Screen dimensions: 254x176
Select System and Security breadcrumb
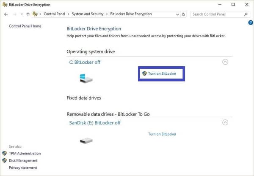[x=88, y=14]
